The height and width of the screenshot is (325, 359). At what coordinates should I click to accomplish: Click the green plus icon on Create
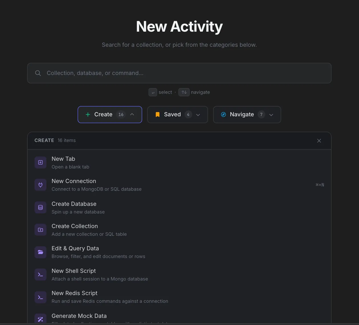[x=88, y=114]
